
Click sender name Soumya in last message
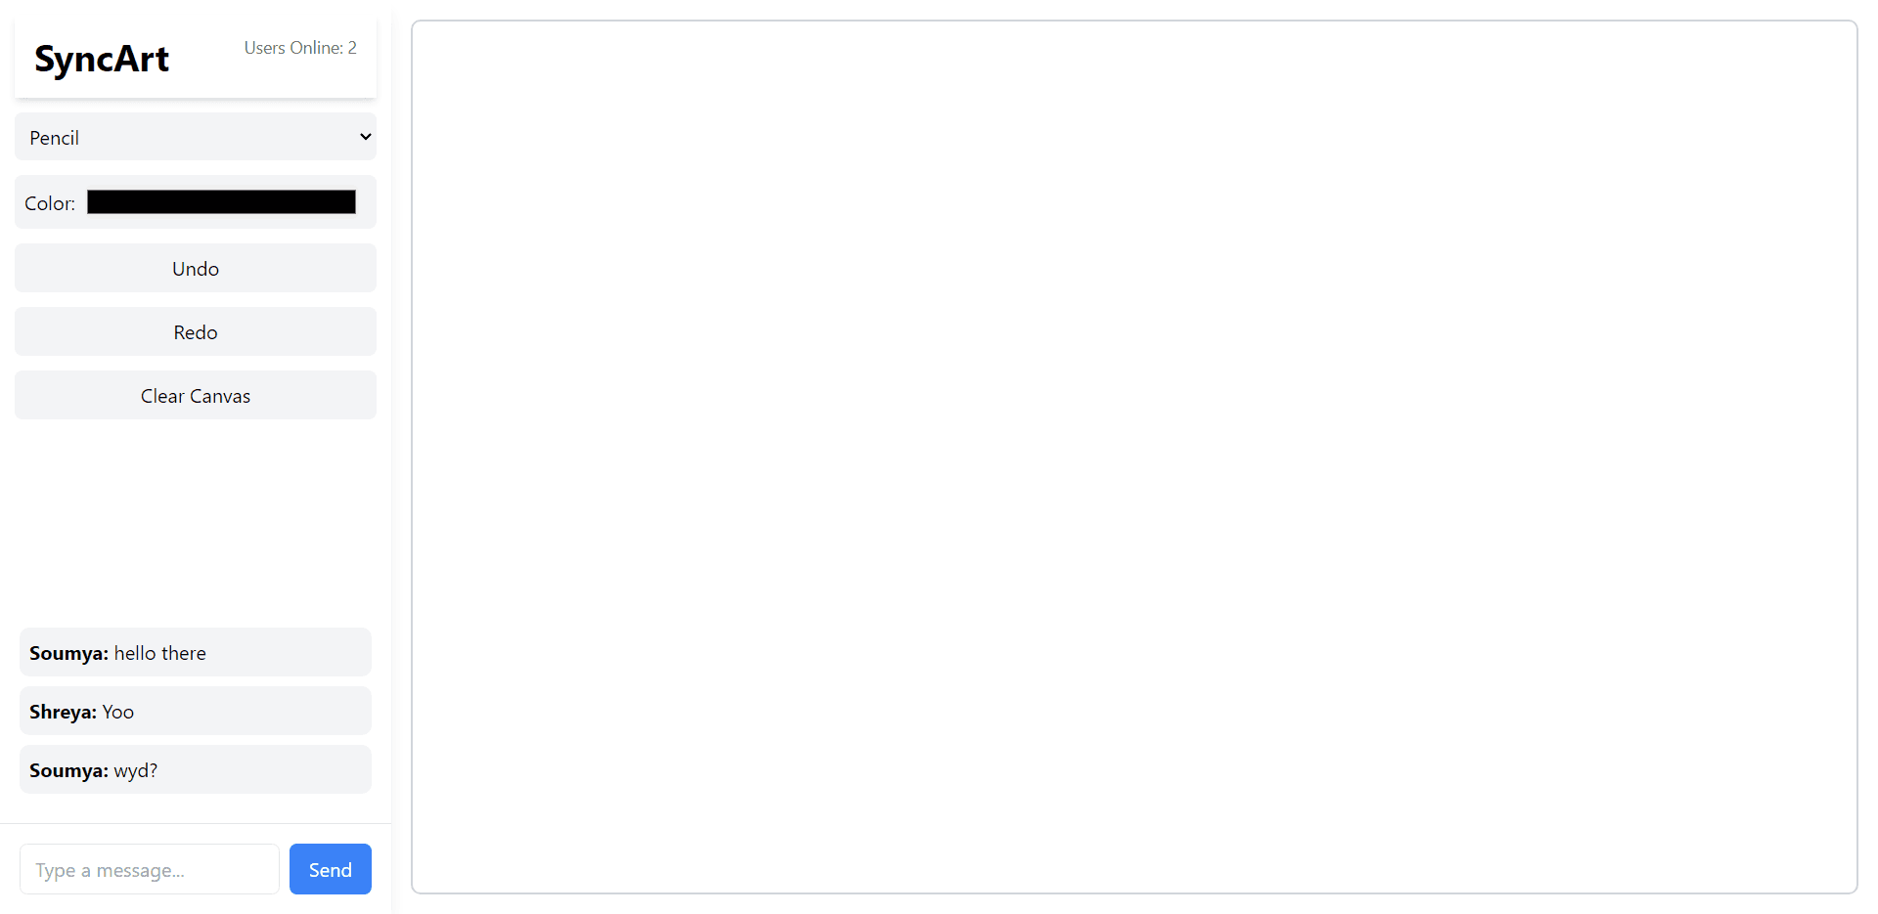tap(68, 770)
